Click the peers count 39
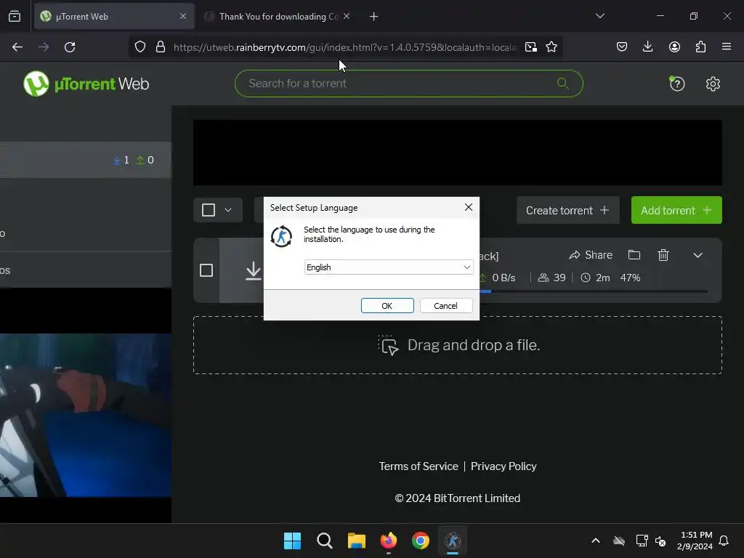The image size is (744, 558). (552, 278)
